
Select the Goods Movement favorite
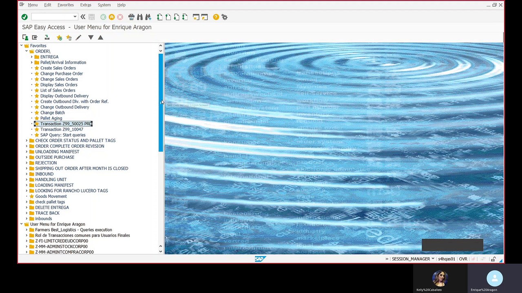click(x=51, y=197)
